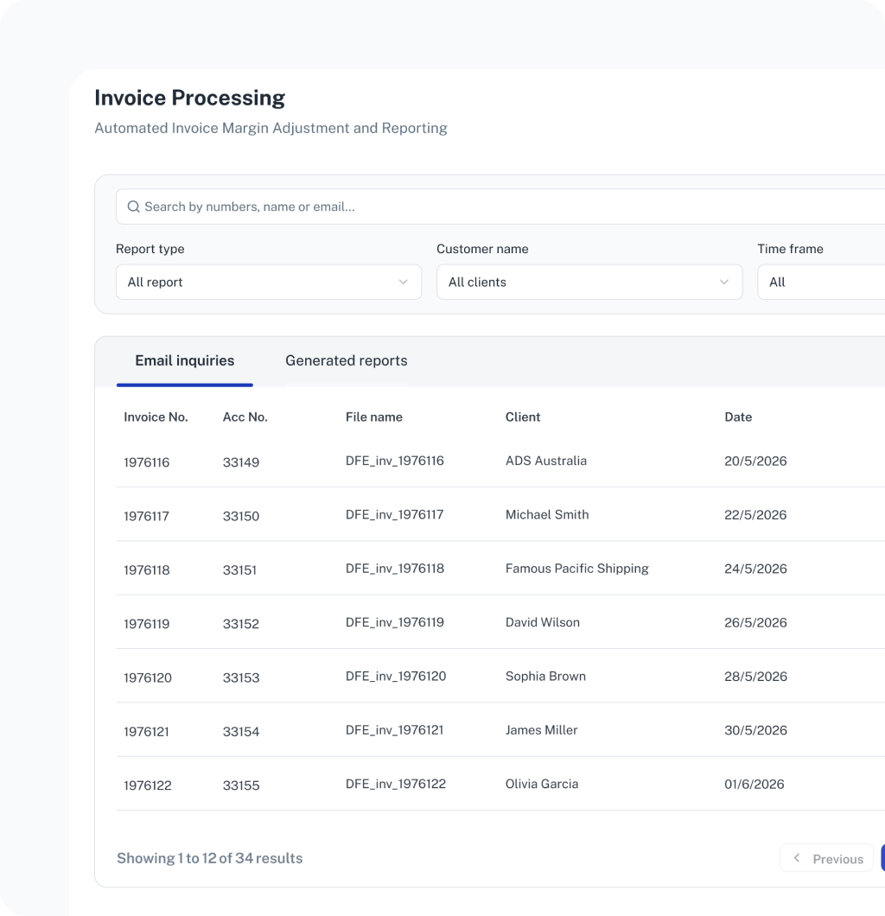This screenshot has height=916, width=885.
Task: Click the File name column header
Action: click(374, 417)
